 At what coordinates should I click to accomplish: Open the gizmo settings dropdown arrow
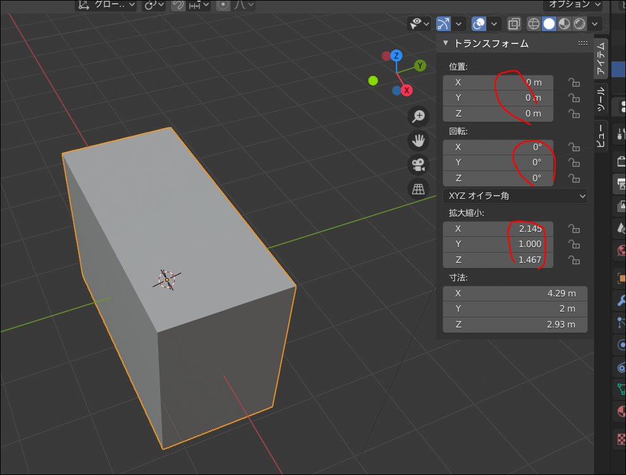[459, 24]
